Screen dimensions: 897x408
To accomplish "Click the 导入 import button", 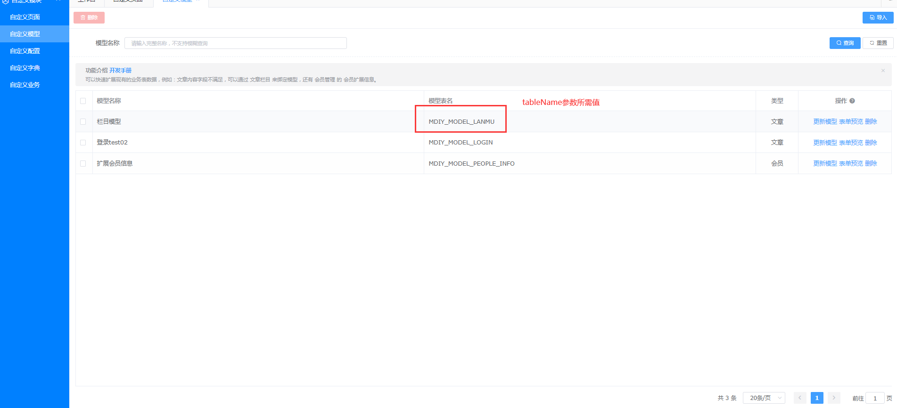I will click(x=878, y=17).
